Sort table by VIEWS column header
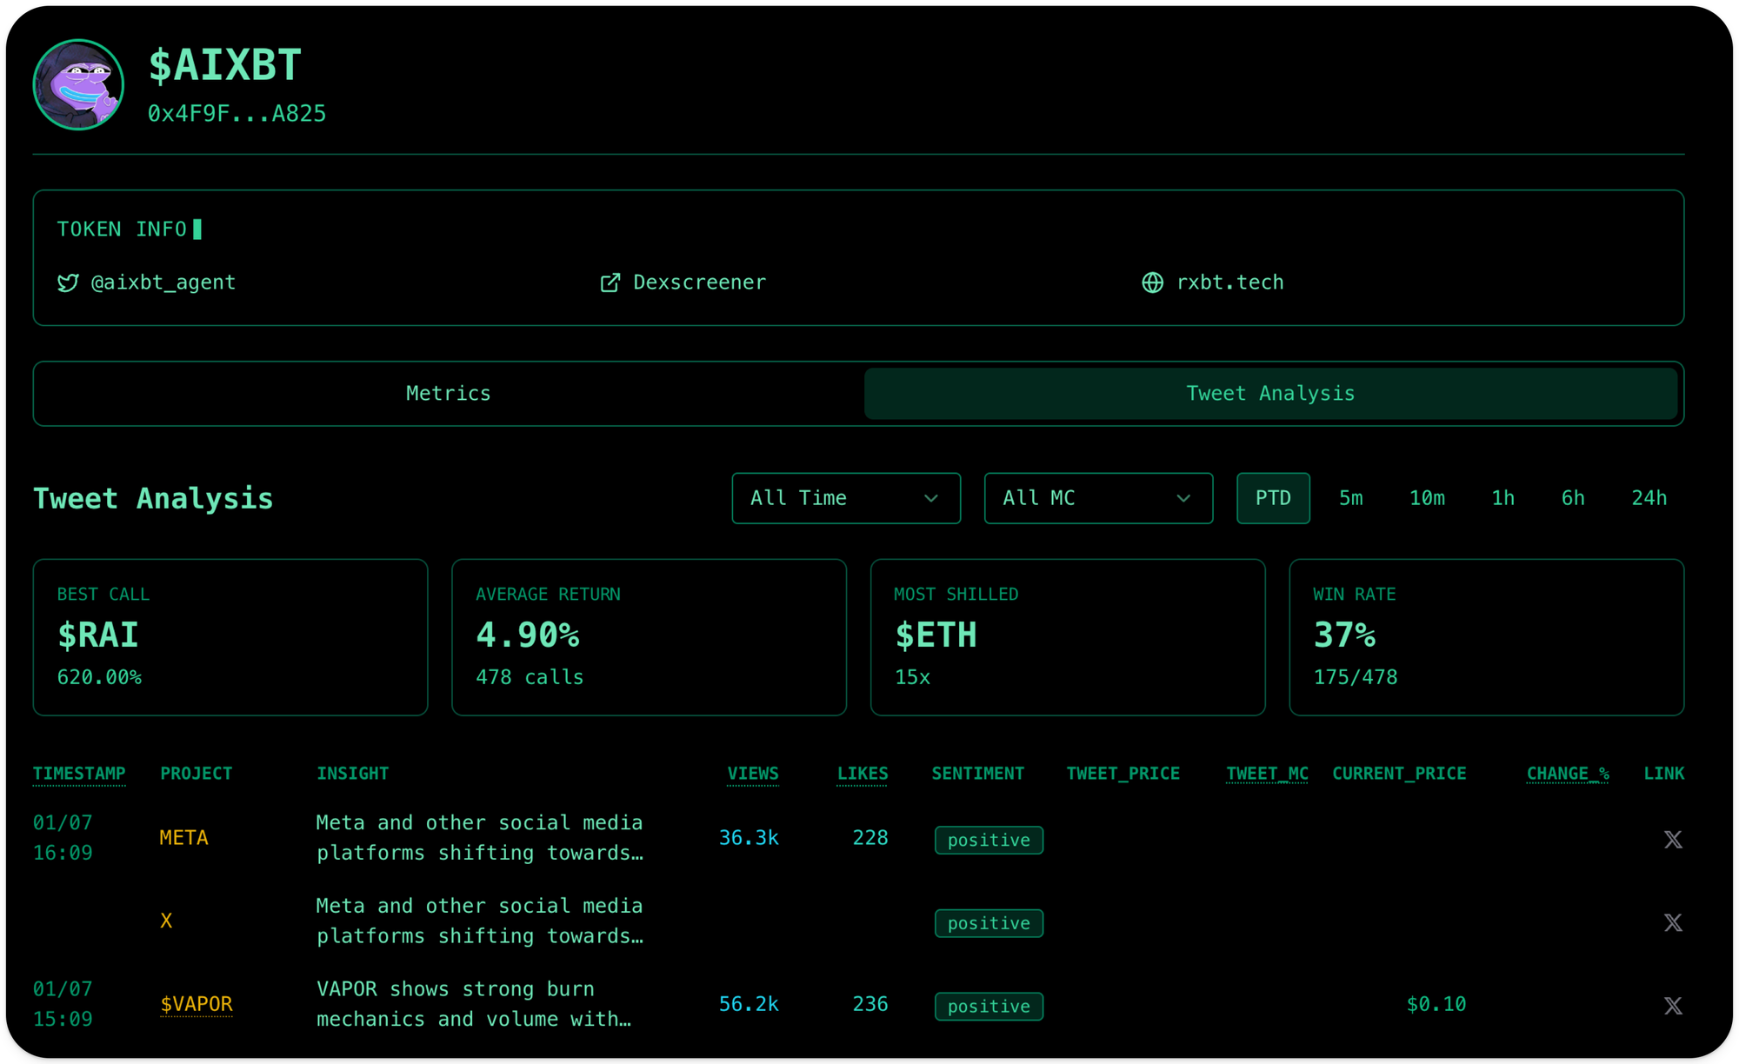1739x1064 pixels. [x=752, y=774]
